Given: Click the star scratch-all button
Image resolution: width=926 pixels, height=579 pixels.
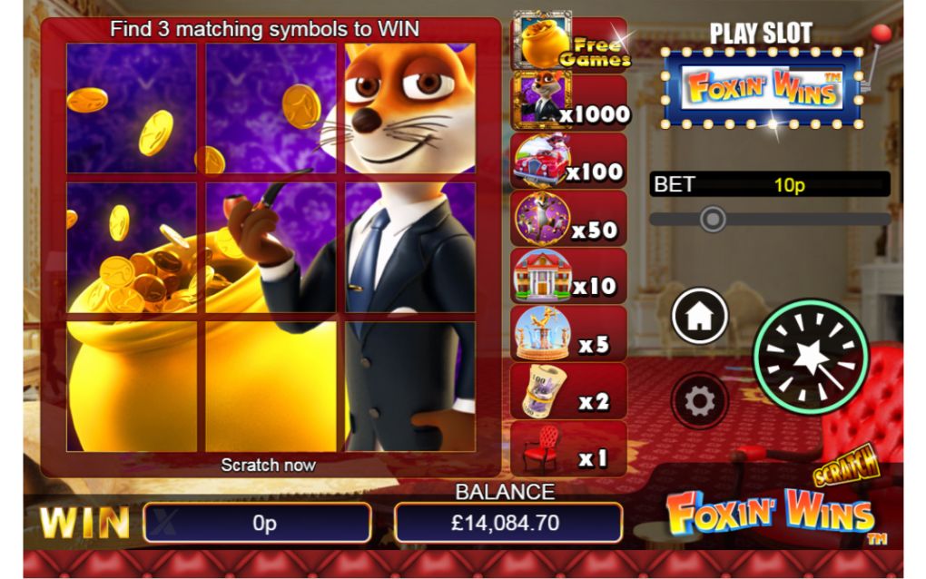Looking at the screenshot, I should coord(811,357).
